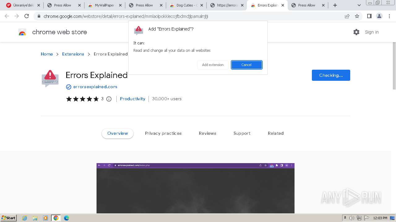
Task: Open web store settings gear icon
Action: [x=356, y=32]
